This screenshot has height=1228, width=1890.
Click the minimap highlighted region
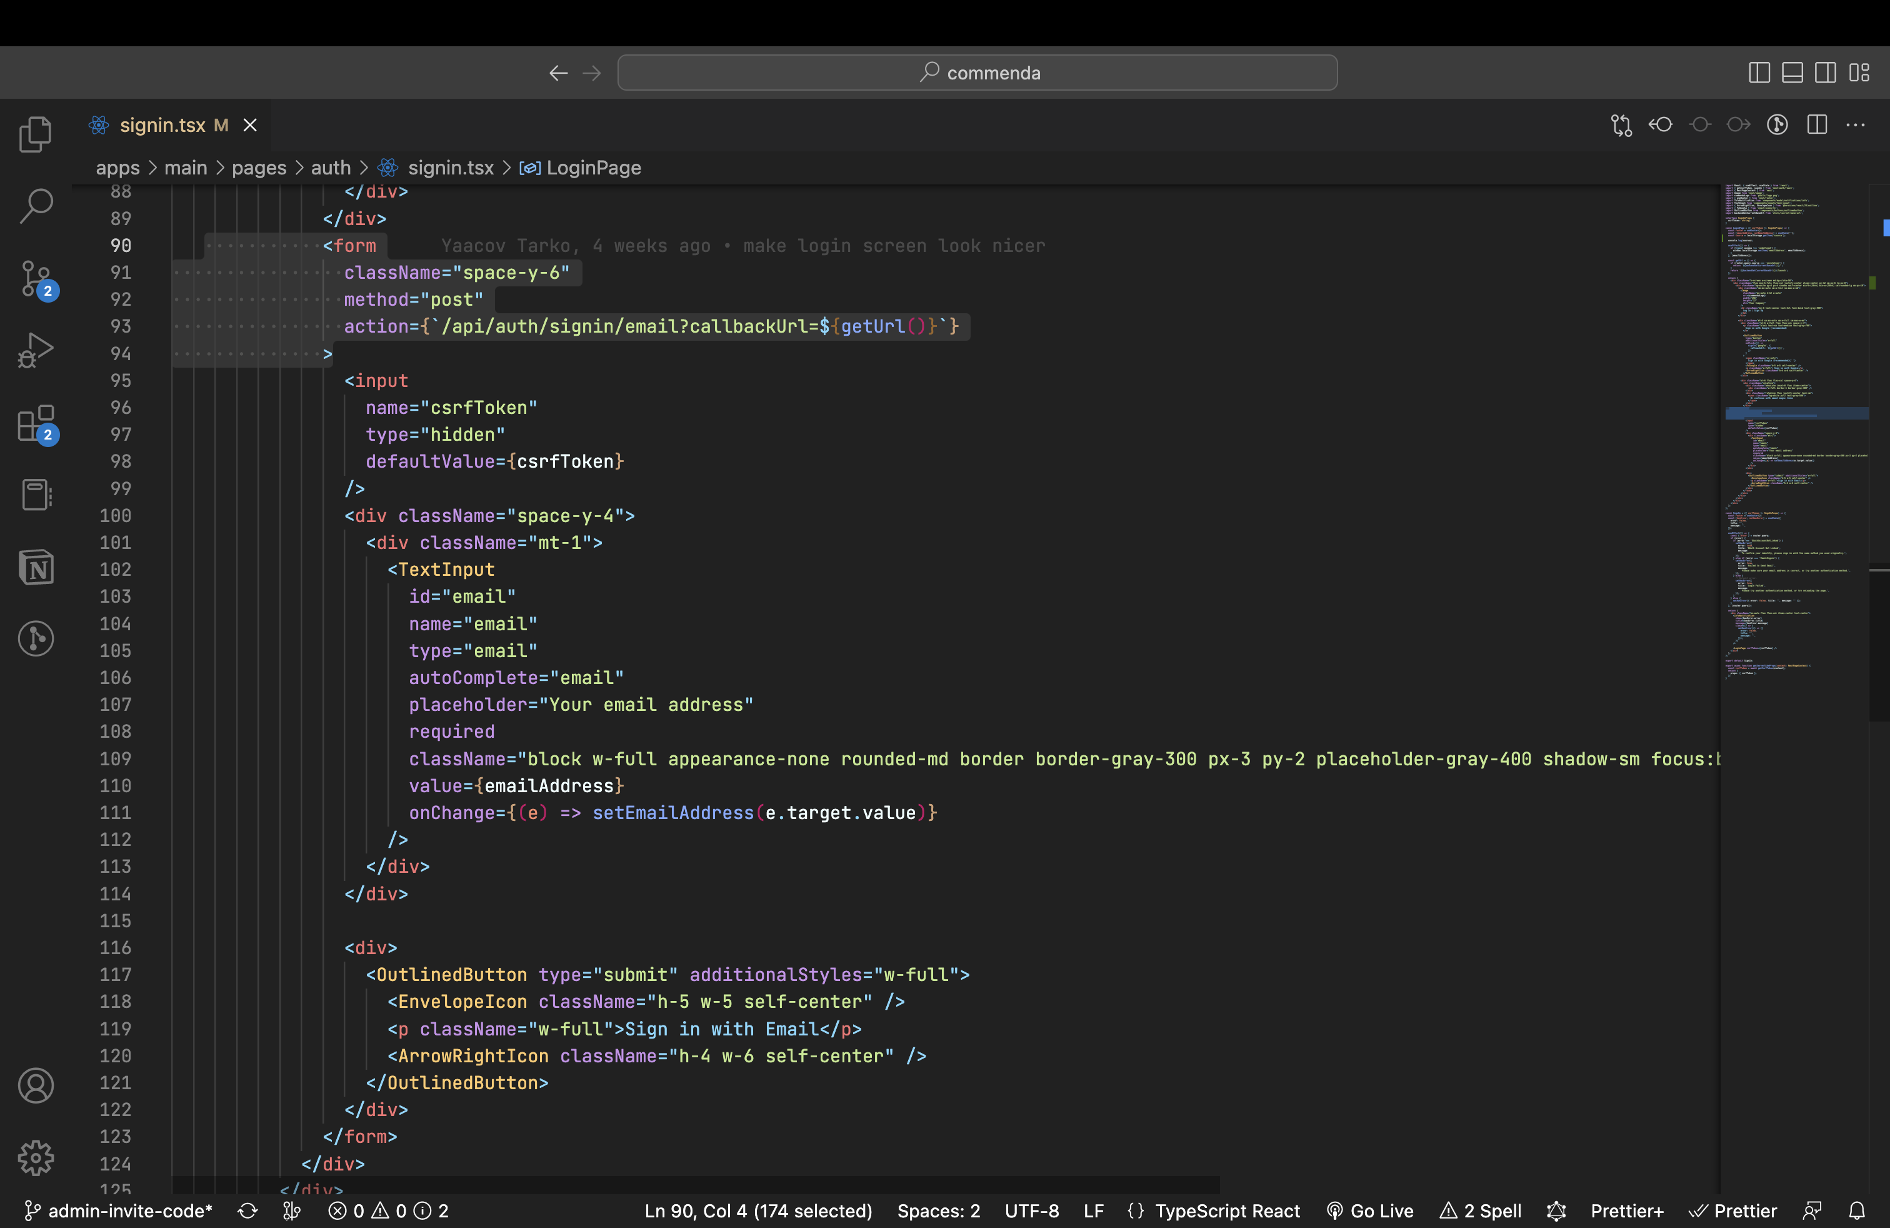[x=1797, y=413]
